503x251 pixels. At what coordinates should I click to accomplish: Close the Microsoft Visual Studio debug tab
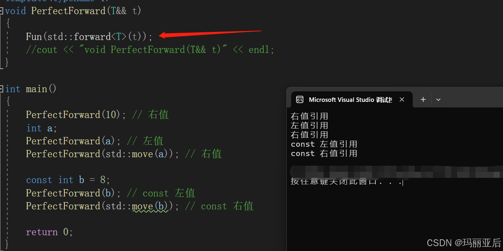coord(402,99)
